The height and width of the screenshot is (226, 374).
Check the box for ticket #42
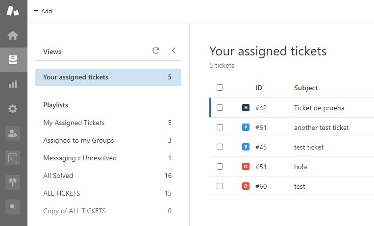tap(220, 108)
